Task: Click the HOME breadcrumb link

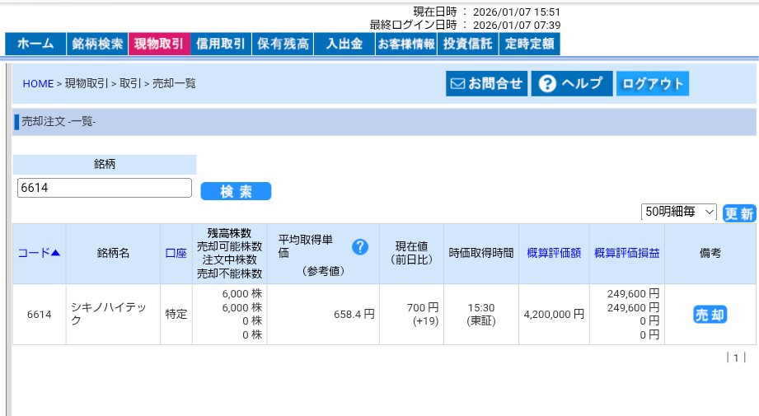Action: click(x=38, y=83)
